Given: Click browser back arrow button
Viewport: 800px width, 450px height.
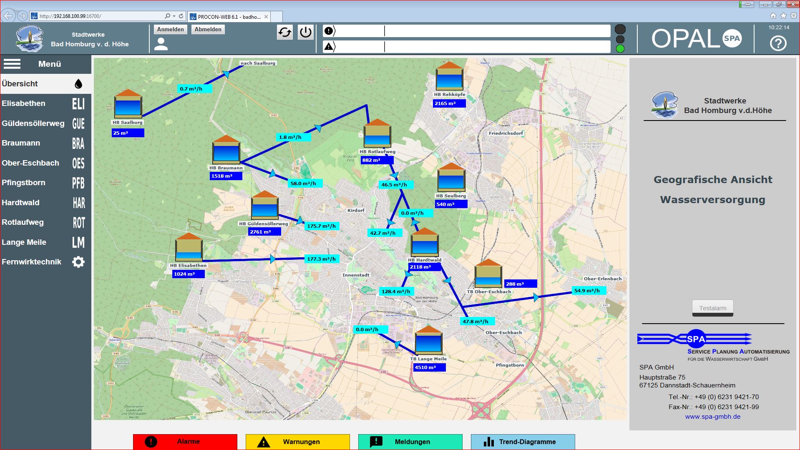Looking at the screenshot, I should [x=8, y=16].
